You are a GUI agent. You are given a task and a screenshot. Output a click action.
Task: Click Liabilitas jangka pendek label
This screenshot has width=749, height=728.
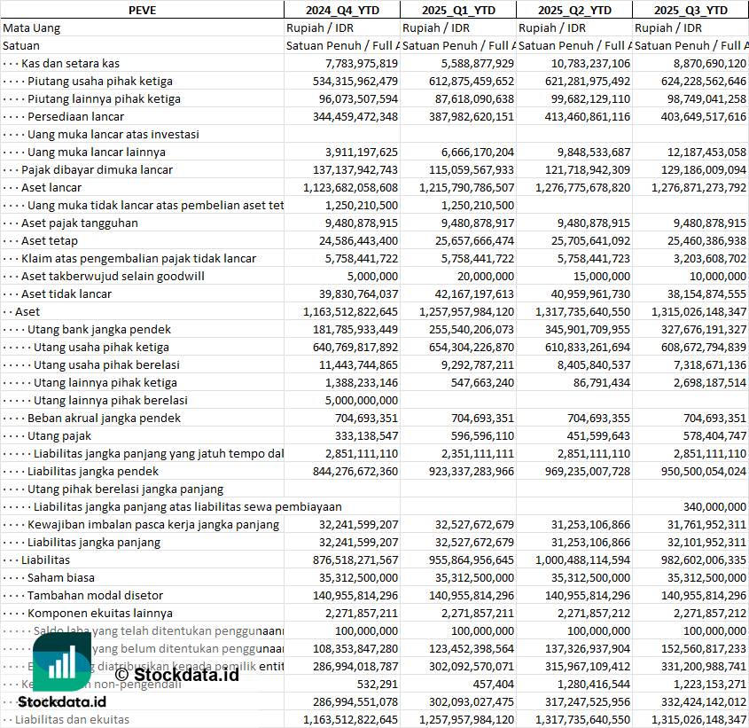pos(93,472)
